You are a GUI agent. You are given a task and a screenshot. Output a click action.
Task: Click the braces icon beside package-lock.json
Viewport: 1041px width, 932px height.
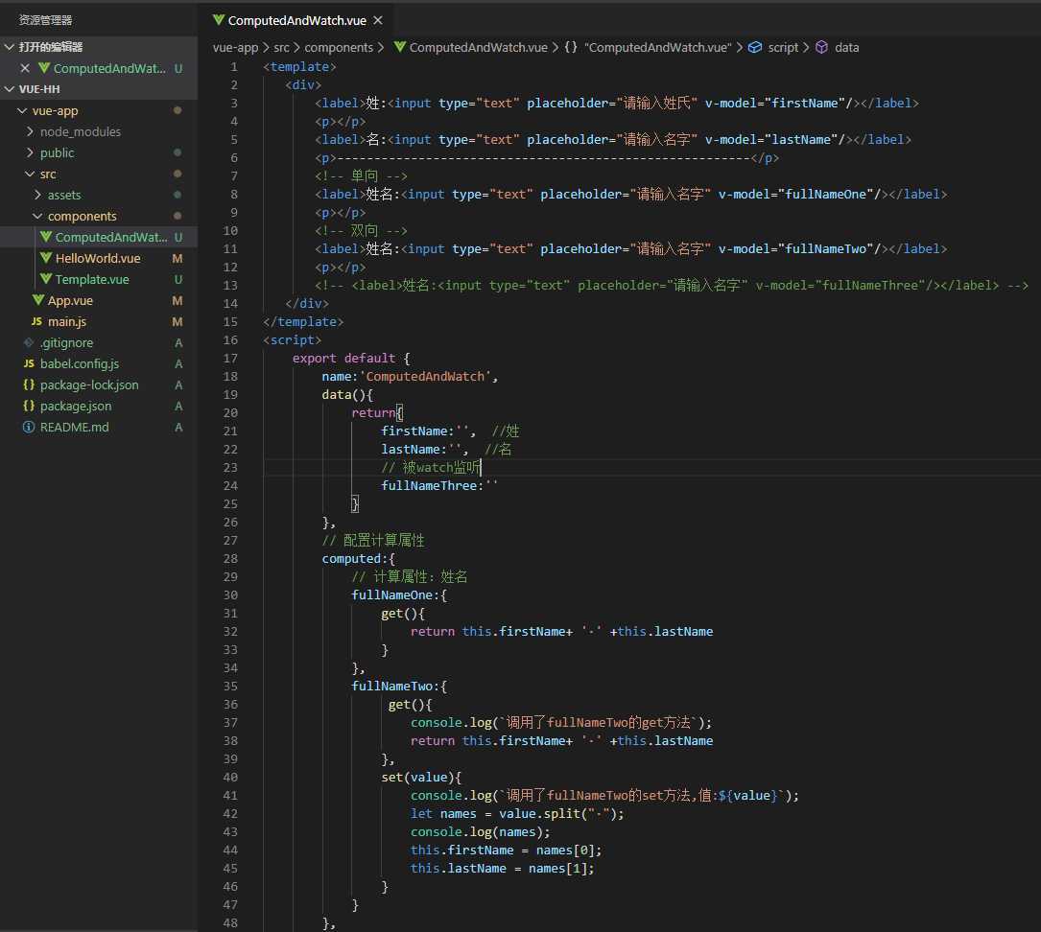pos(29,384)
